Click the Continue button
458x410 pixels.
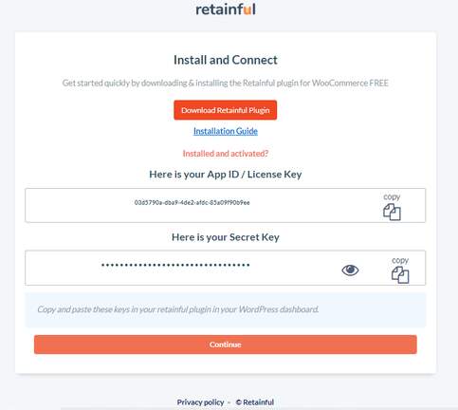(226, 345)
